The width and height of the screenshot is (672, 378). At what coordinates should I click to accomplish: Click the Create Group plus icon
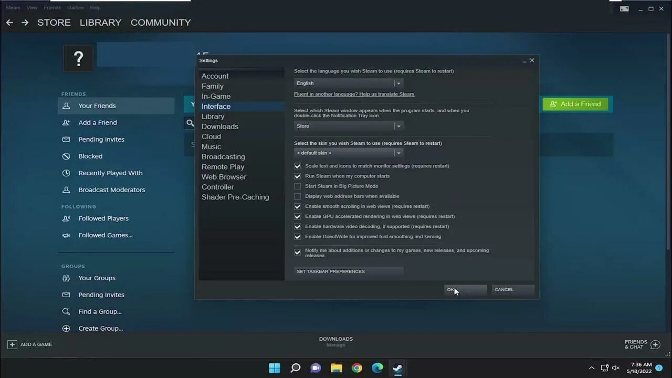[66, 328]
